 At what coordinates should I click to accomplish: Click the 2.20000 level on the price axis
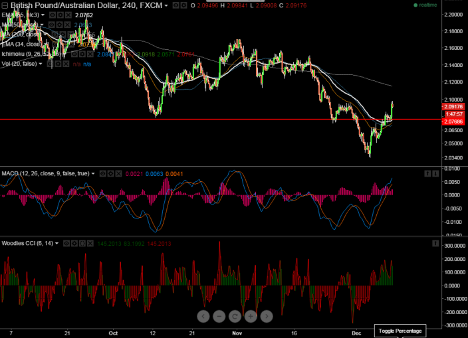point(453,15)
